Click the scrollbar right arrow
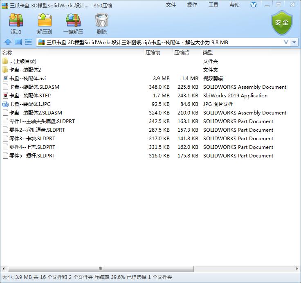 pyautogui.click(x=297, y=269)
